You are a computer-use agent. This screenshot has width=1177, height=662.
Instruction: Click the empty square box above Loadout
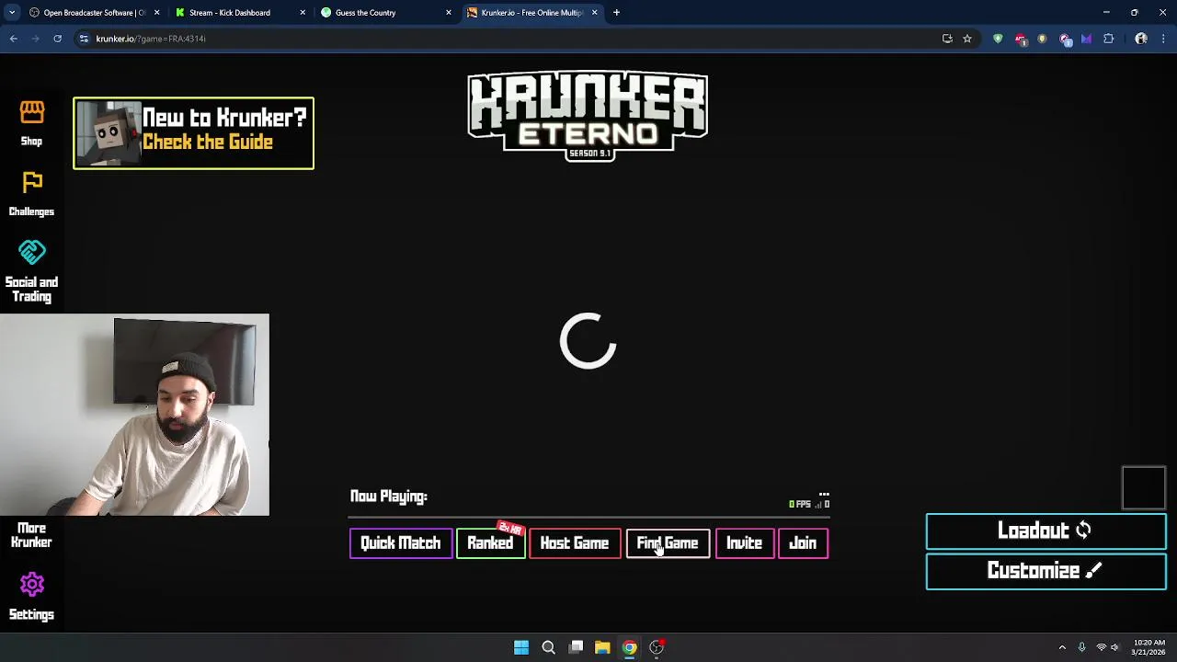[x=1144, y=487]
